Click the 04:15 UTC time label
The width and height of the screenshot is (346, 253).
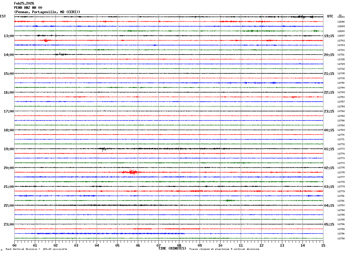point(329,206)
